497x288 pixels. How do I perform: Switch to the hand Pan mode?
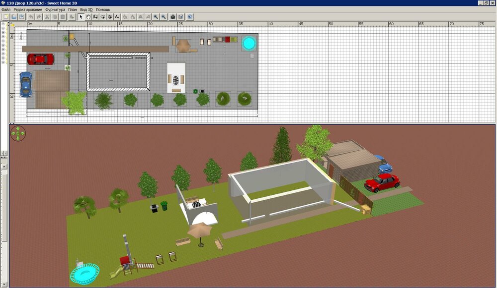pos(88,17)
